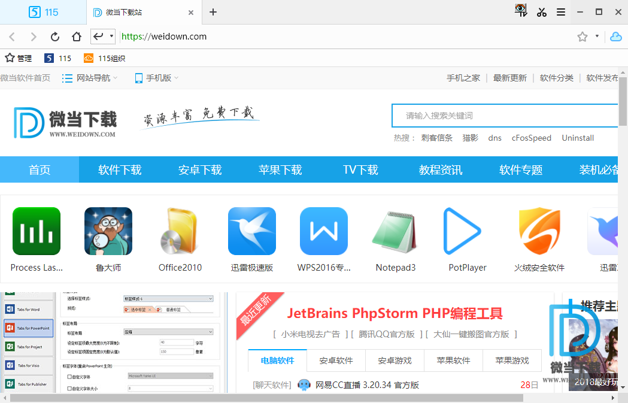The image size is (628, 403).
Task: Toggle the eye privacy mode icon
Action: pos(521,10)
